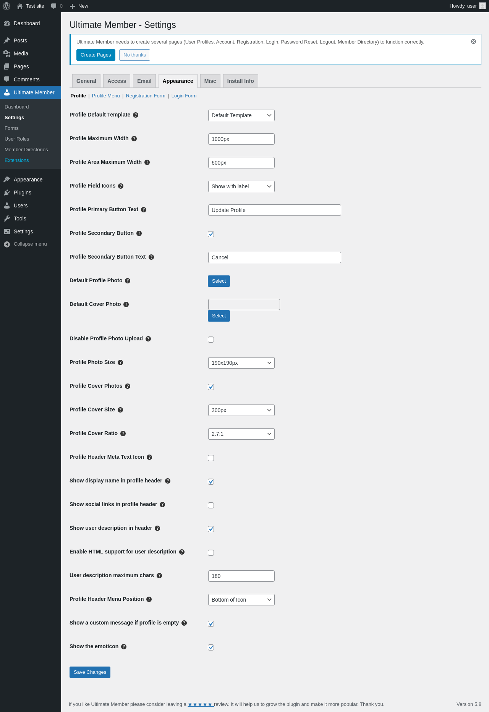
Task: Click help icon for Show social links setting
Action: click(162, 505)
